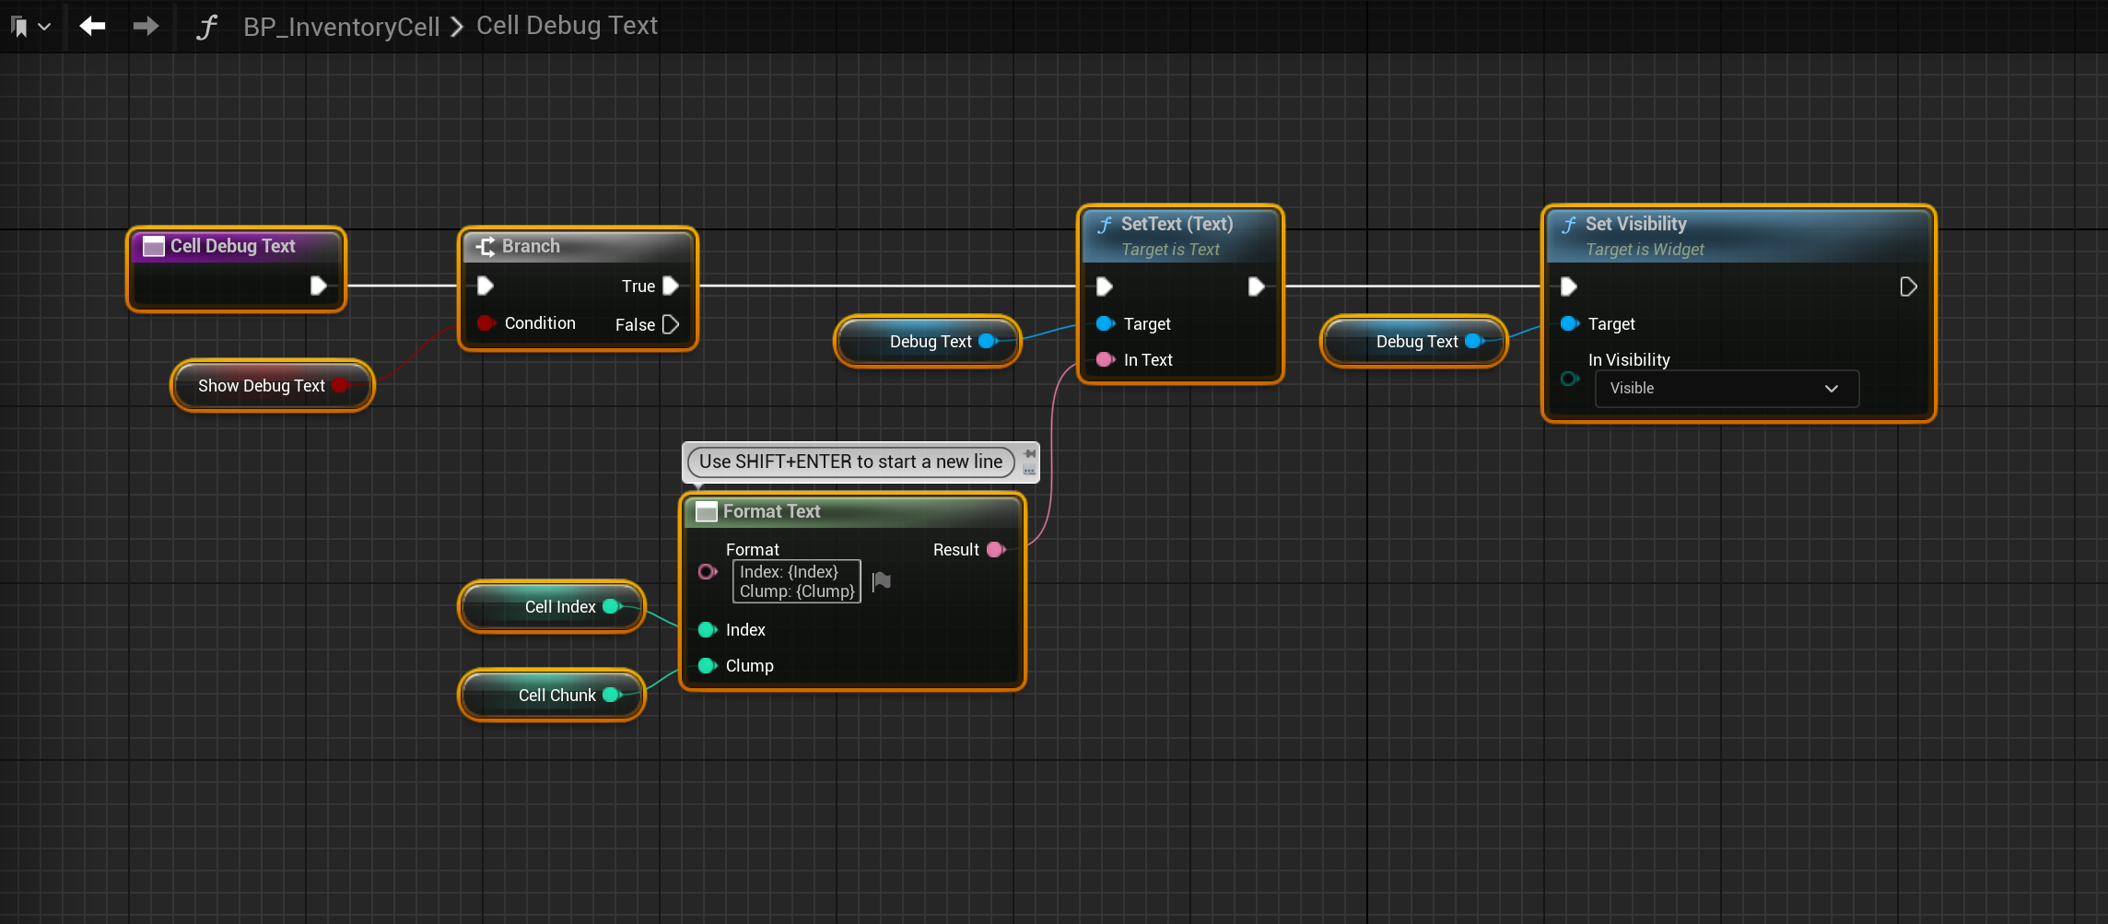Click the Cell Debug Text breadcrumb

coord(567,26)
